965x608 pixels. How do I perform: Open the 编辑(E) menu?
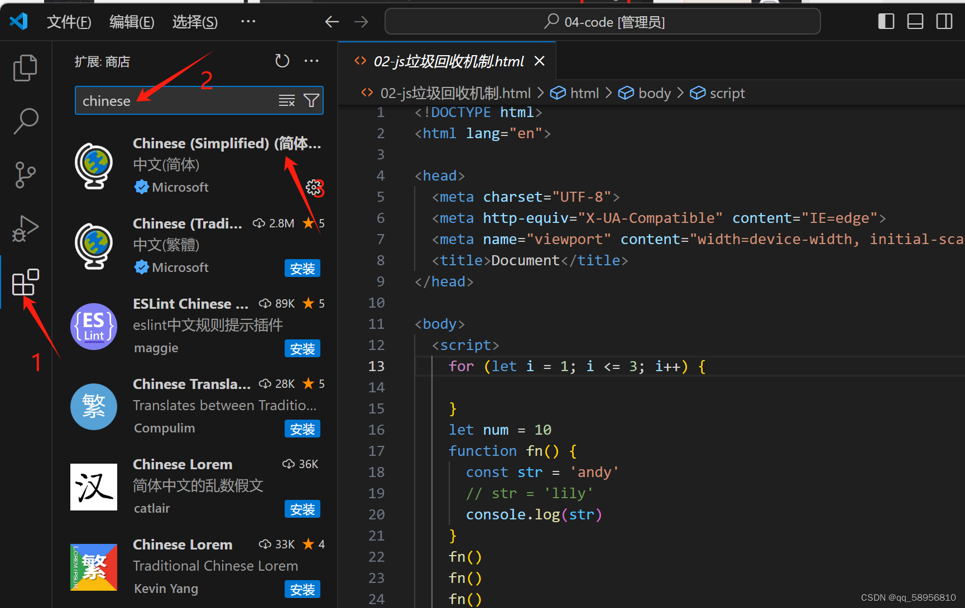pyautogui.click(x=132, y=22)
